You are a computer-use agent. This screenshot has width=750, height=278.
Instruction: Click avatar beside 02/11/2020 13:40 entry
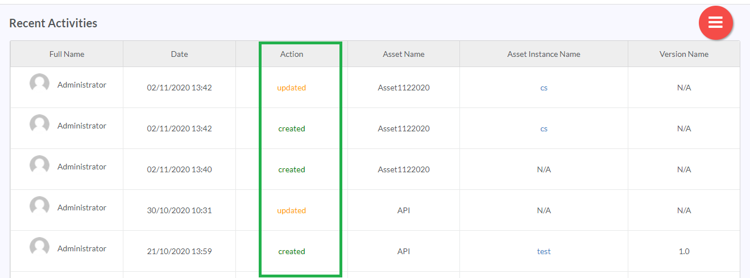click(x=40, y=165)
